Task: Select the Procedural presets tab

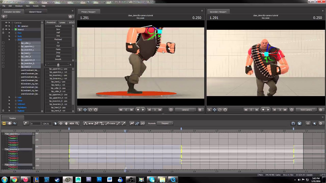Action: point(51,22)
